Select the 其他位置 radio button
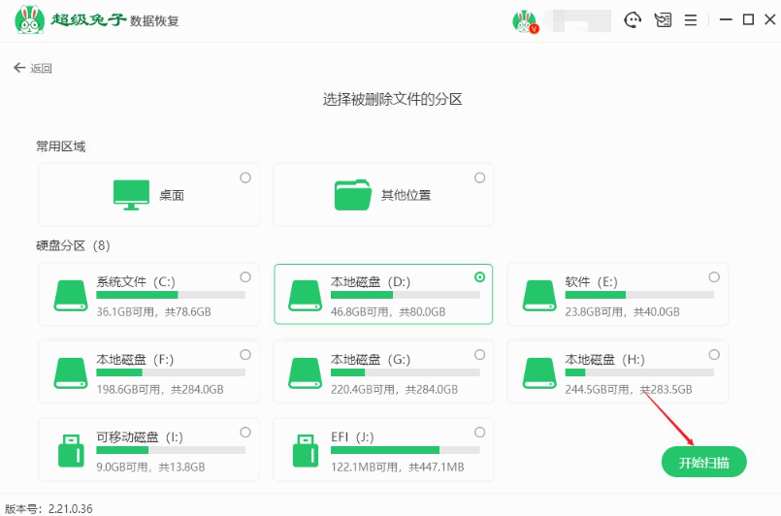 point(479,177)
